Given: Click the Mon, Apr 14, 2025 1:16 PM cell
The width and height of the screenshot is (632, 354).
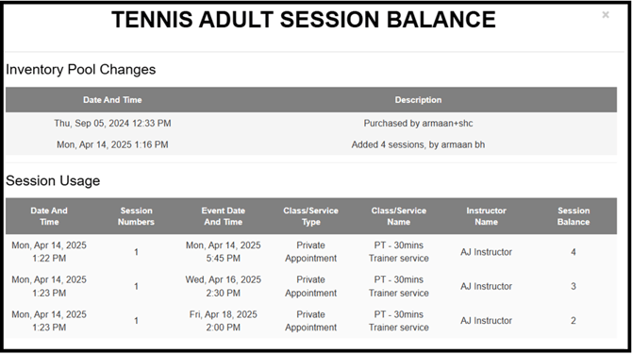Looking at the screenshot, I should pyautogui.click(x=112, y=144).
